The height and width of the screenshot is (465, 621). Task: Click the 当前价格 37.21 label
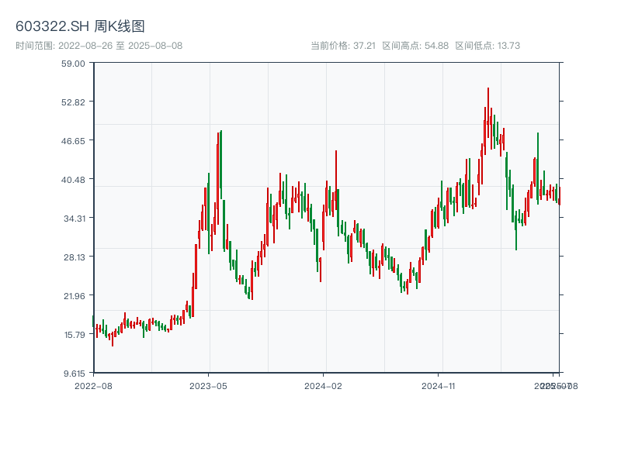click(x=343, y=46)
